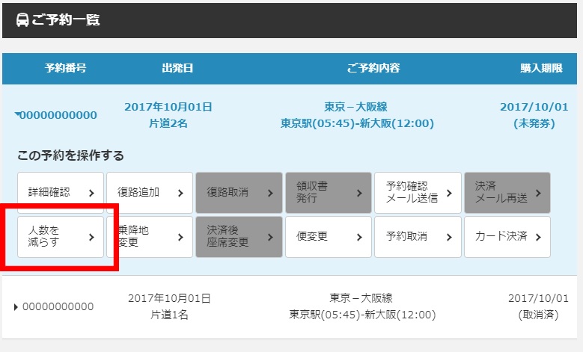Click the 領収書発行 button
This screenshot has height=352, width=583.
[x=328, y=193]
